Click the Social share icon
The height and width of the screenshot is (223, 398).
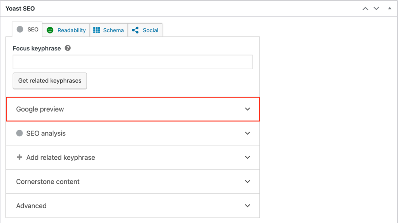click(135, 30)
